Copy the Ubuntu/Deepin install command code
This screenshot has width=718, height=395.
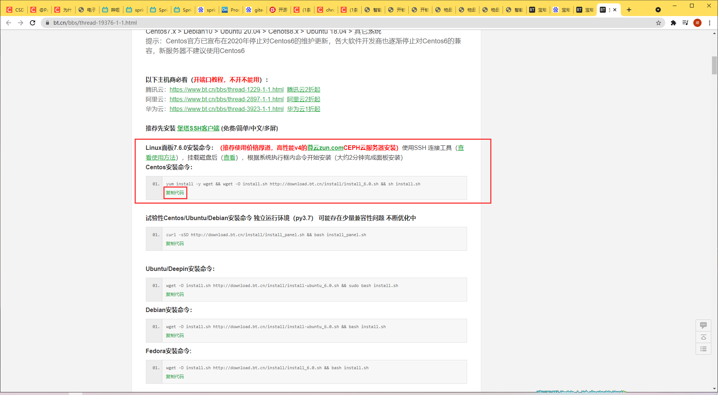[x=175, y=294]
